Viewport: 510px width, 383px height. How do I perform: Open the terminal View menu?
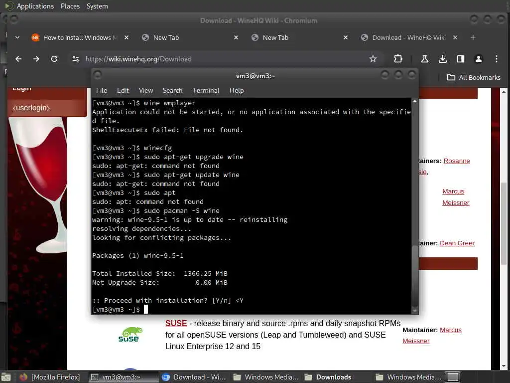146,91
